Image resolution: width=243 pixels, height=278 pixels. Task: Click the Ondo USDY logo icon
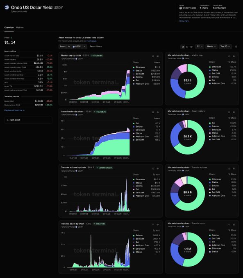(7, 7)
